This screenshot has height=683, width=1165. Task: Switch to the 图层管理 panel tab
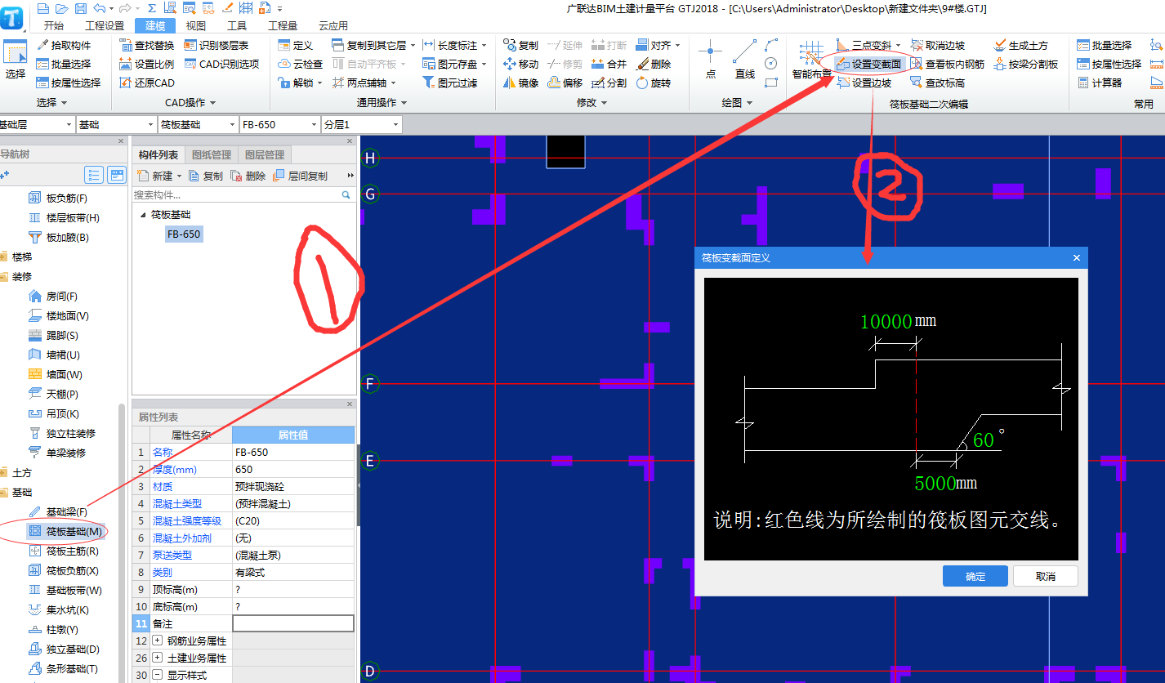click(265, 154)
